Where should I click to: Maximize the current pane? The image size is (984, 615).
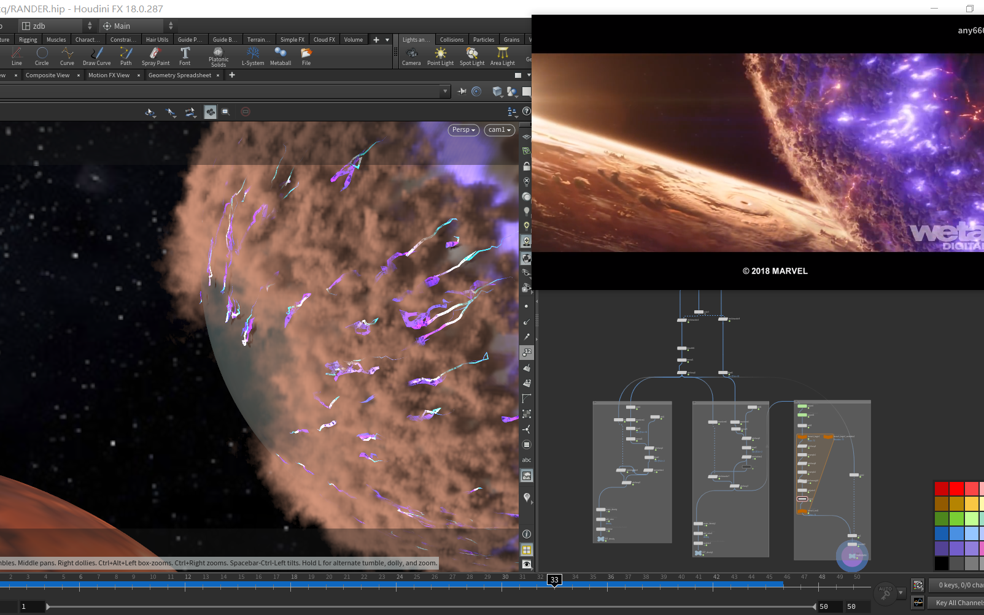pos(517,75)
